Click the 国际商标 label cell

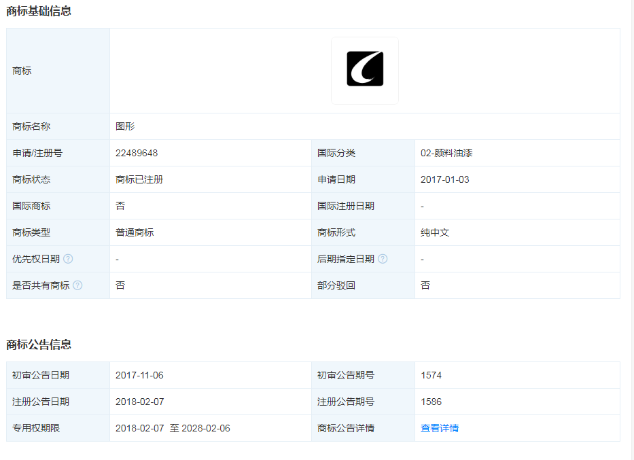[58, 206]
